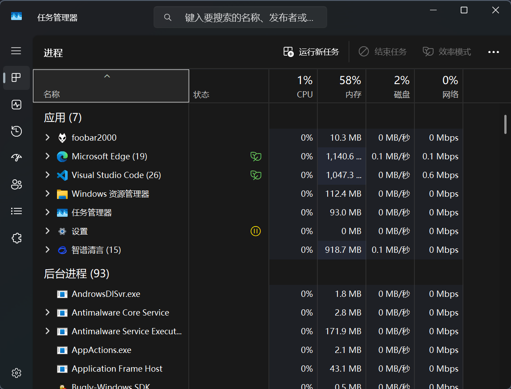Expand the Visual Studio Code process group

click(48, 175)
